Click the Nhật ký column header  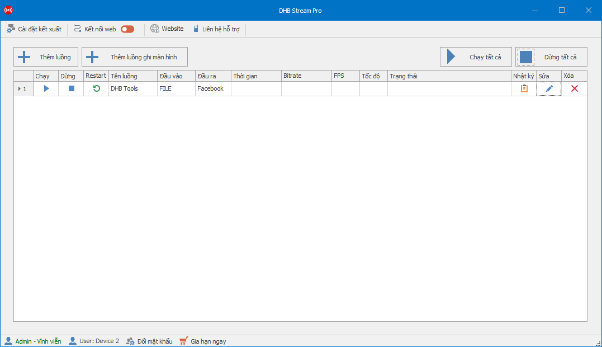[x=524, y=76]
